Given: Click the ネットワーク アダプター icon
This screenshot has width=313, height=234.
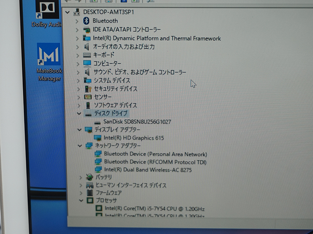Looking at the screenshot, I should [x=89, y=145].
